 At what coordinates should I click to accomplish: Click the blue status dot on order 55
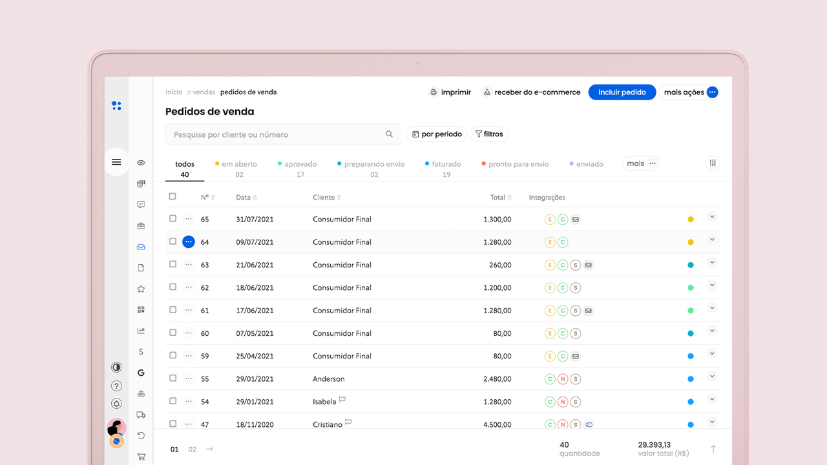(691, 379)
